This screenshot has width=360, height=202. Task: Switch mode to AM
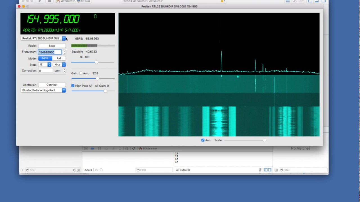pyautogui.click(x=59, y=58)
